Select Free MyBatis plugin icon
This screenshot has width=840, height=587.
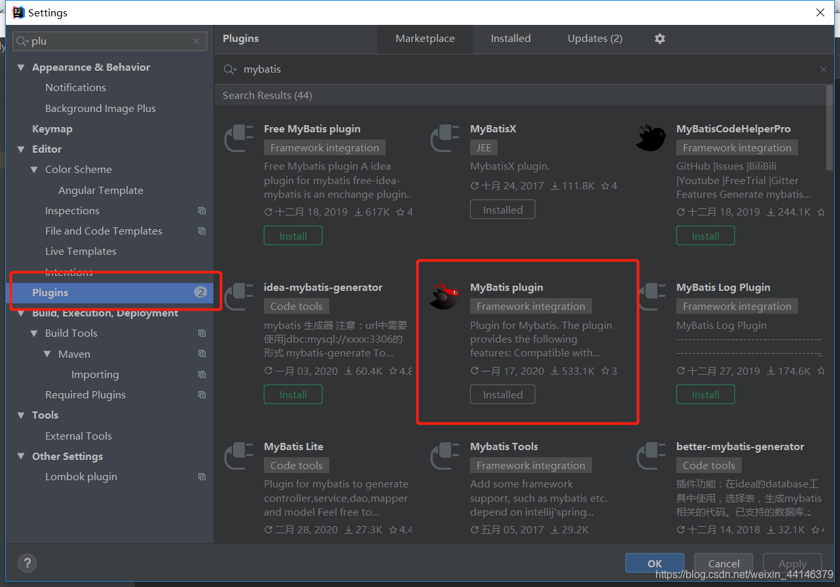238,138
